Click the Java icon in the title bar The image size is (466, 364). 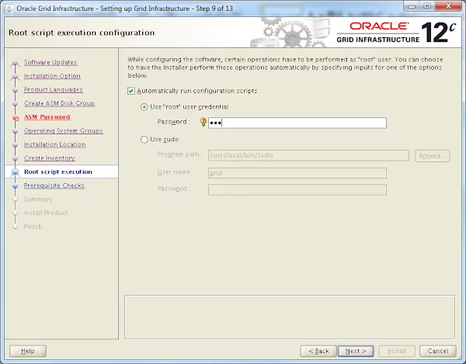coord(9,9)
